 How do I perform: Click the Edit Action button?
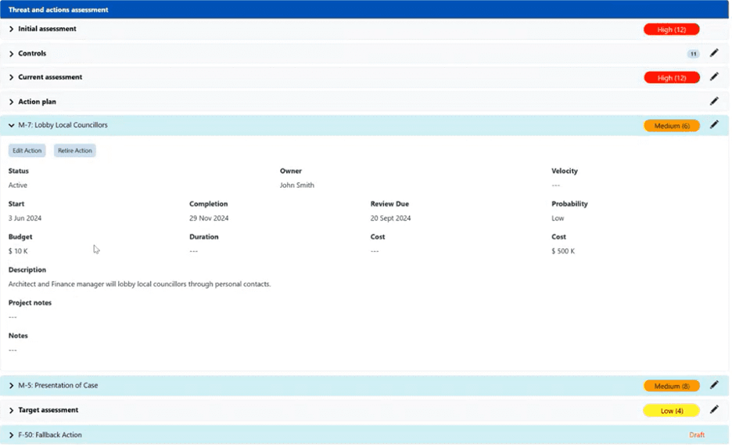click(27, 150)
